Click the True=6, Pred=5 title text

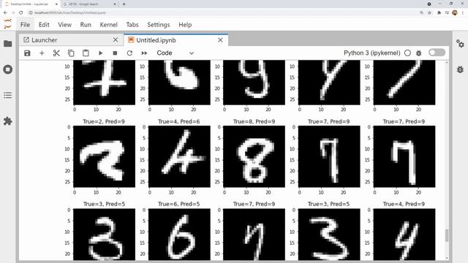(x=178, y=204)
